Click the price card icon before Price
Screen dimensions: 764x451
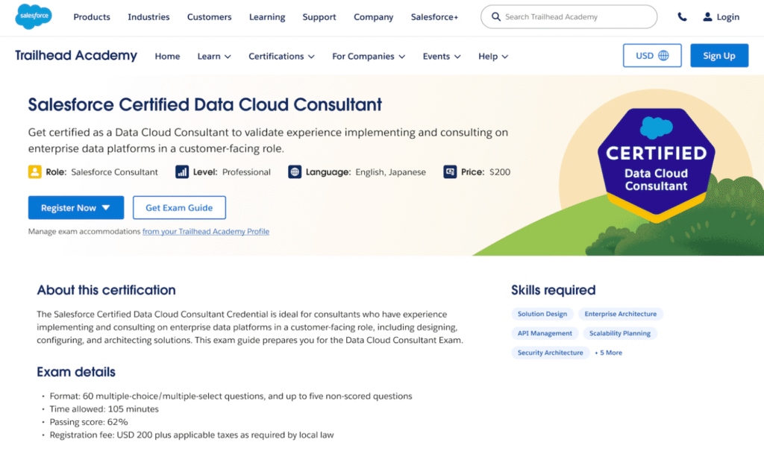[x=451, y=171]
